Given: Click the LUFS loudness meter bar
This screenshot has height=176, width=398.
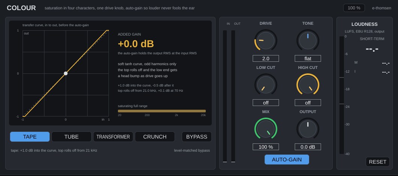Looking at the screenshot, I should click(342, 95).
